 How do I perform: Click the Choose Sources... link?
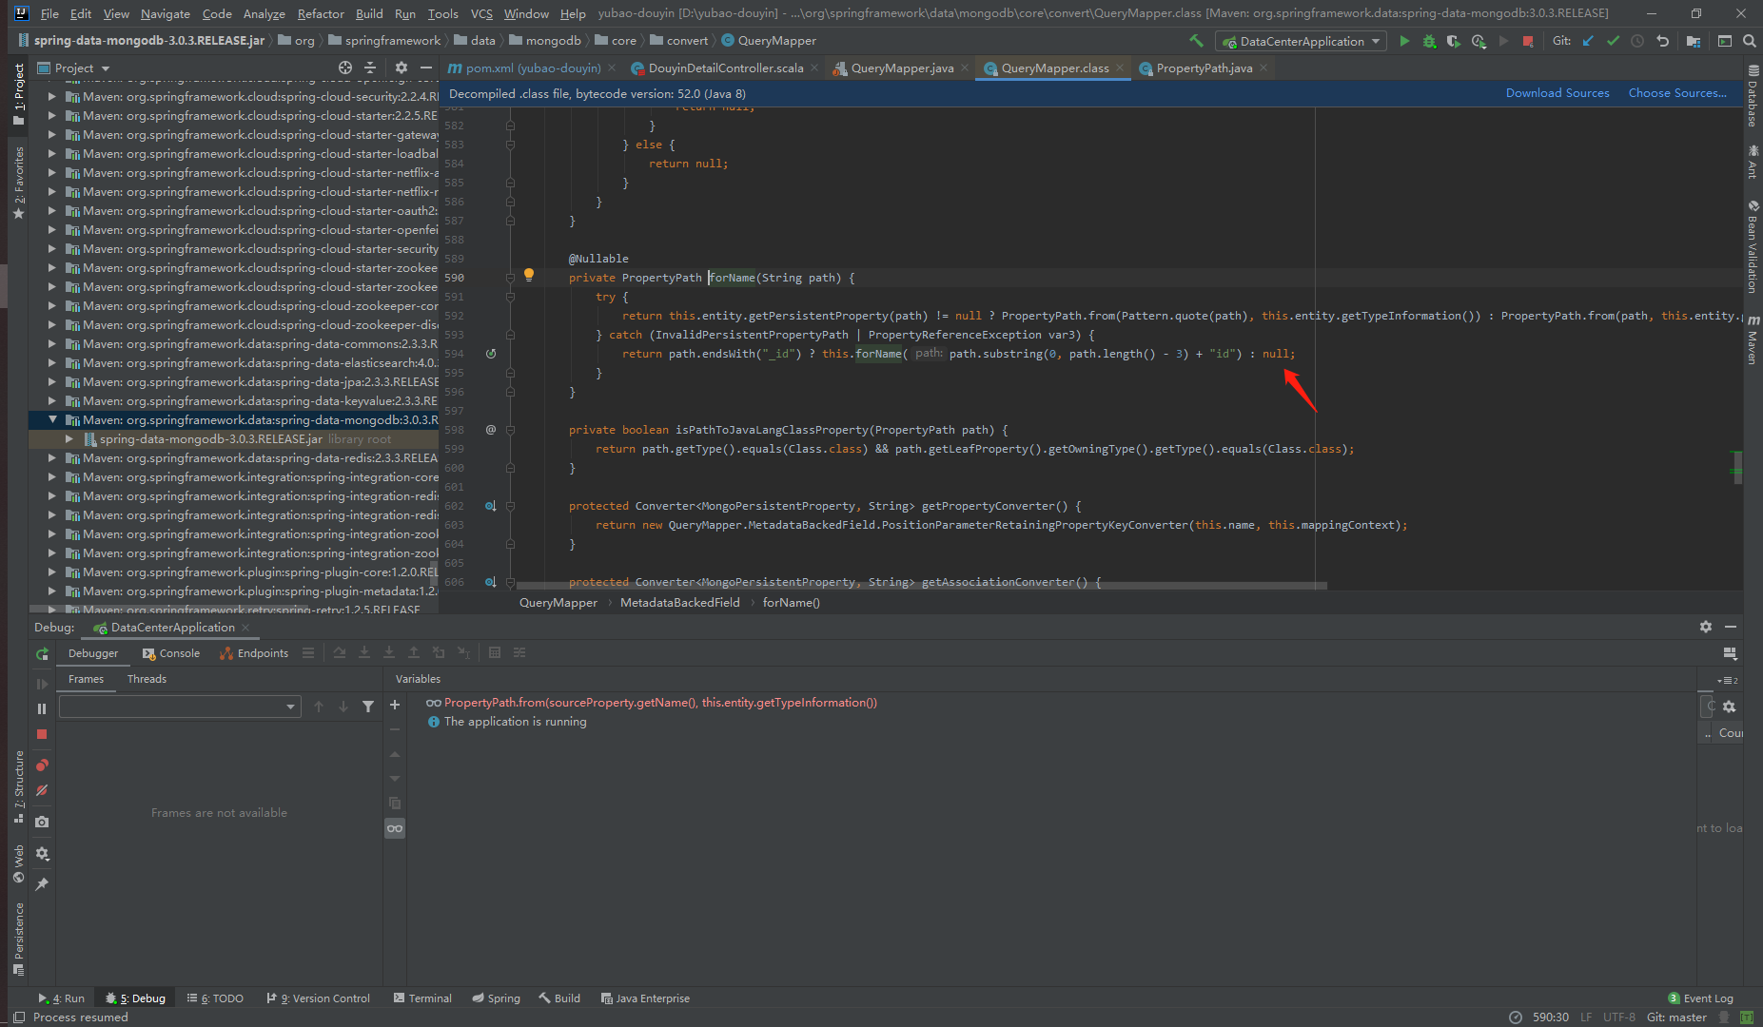[x=1676, y=93]
